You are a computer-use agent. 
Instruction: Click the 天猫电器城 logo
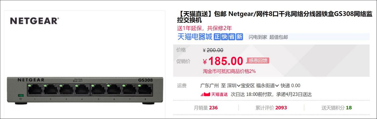click(x=195, y=37)
